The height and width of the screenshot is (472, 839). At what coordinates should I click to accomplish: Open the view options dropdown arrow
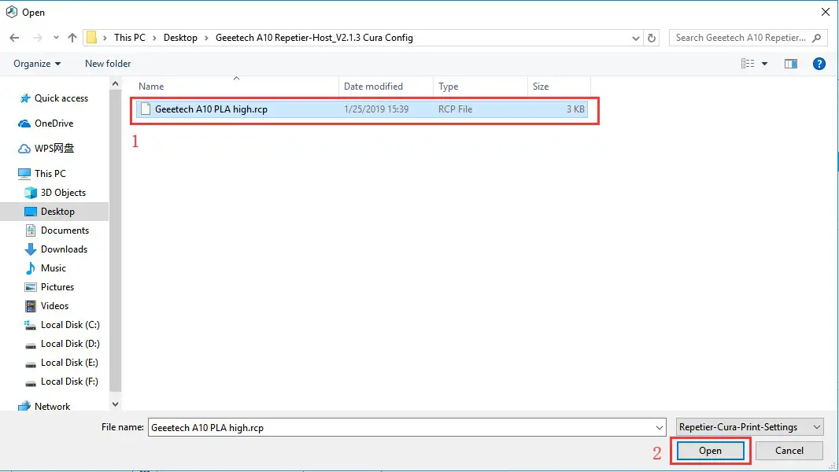pos(765,64)
